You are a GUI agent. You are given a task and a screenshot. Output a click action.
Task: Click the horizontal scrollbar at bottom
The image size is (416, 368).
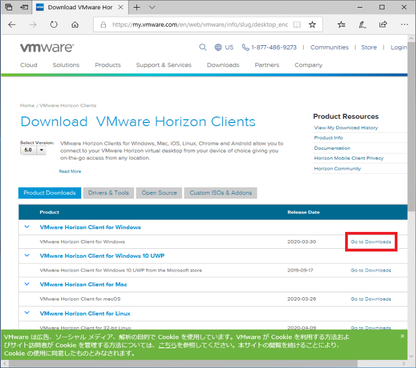point(182,364)
